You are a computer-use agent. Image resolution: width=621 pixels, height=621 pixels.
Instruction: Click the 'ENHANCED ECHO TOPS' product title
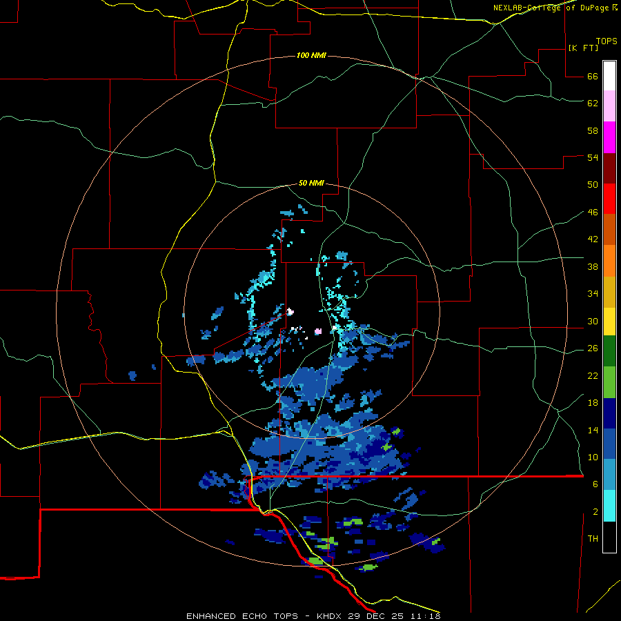tap(242, 616)
